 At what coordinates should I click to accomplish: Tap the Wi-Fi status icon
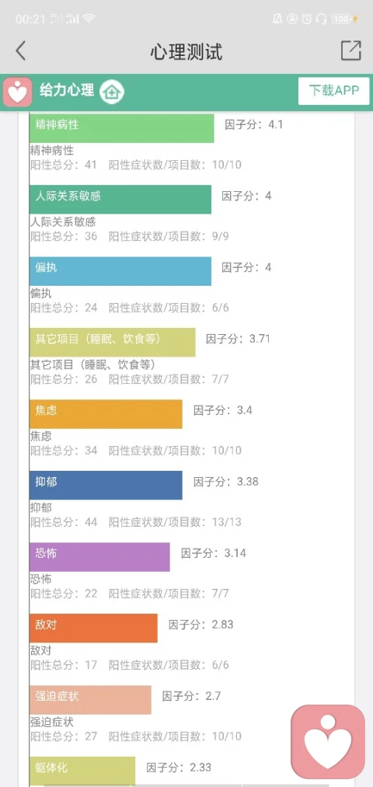(89, 19)
